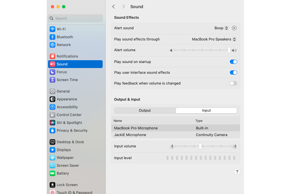Open Bluetooth settings pane
The height and width of the screenshot is (194, 291).
[64, 37]
